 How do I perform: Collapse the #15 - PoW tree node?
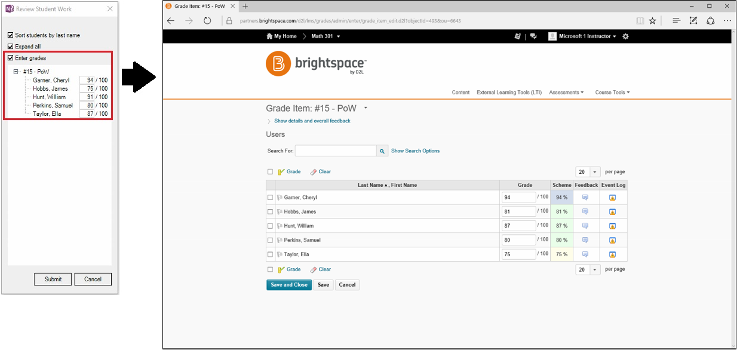16,72
